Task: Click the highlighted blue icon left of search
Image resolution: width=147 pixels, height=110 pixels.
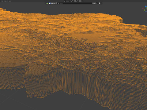Action: pos(50,3)
